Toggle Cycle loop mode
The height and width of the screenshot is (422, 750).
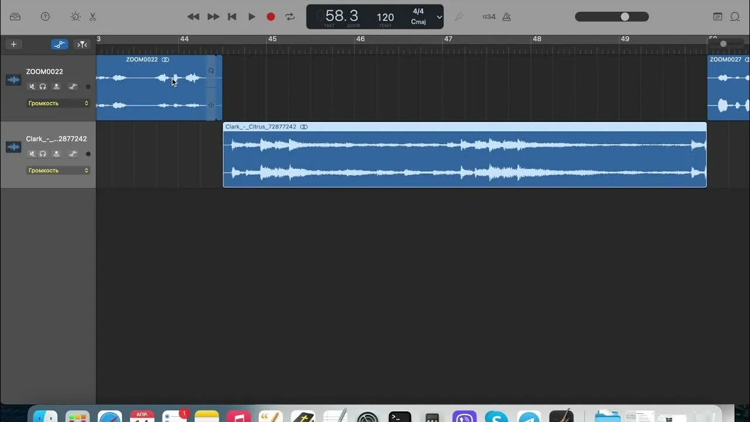pos(290,16)
